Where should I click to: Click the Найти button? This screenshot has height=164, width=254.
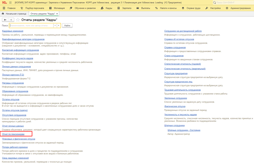[67, 26]
